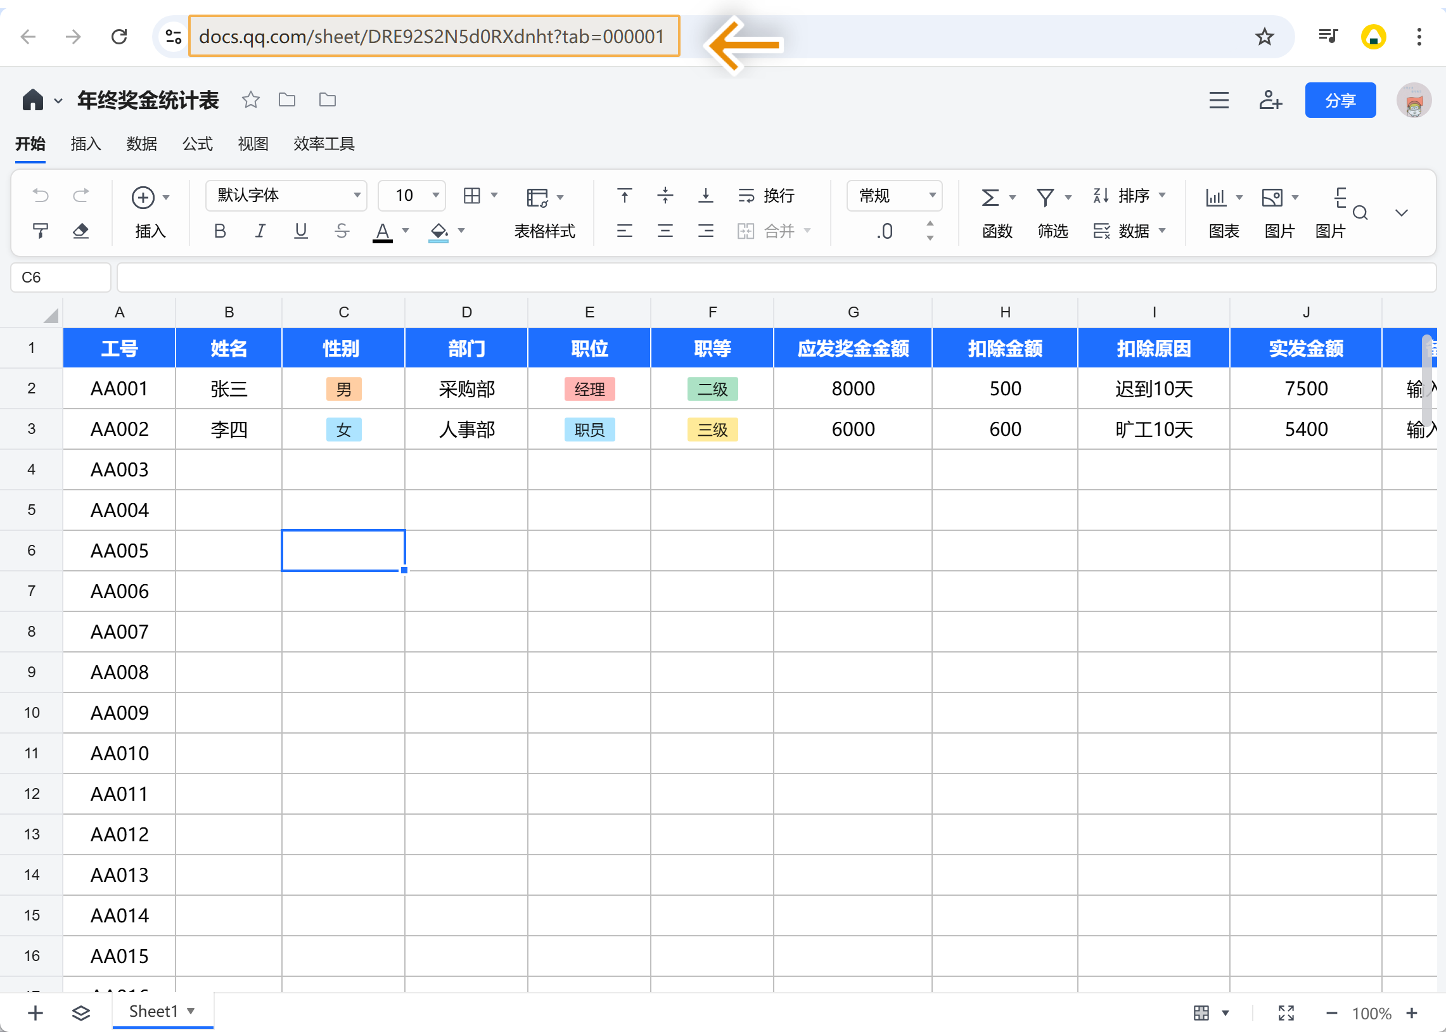Open the 效率工具 menu tab

[324, 144]
